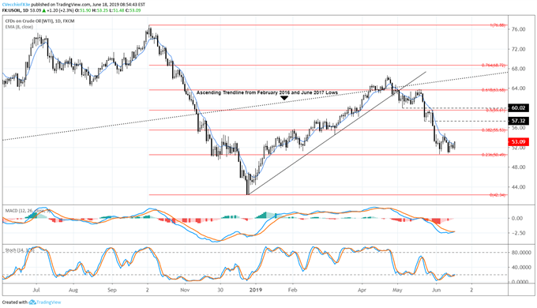The image size is (537, 308).
Task: Click the 64.00 price axis label
Action: [518, 88]
